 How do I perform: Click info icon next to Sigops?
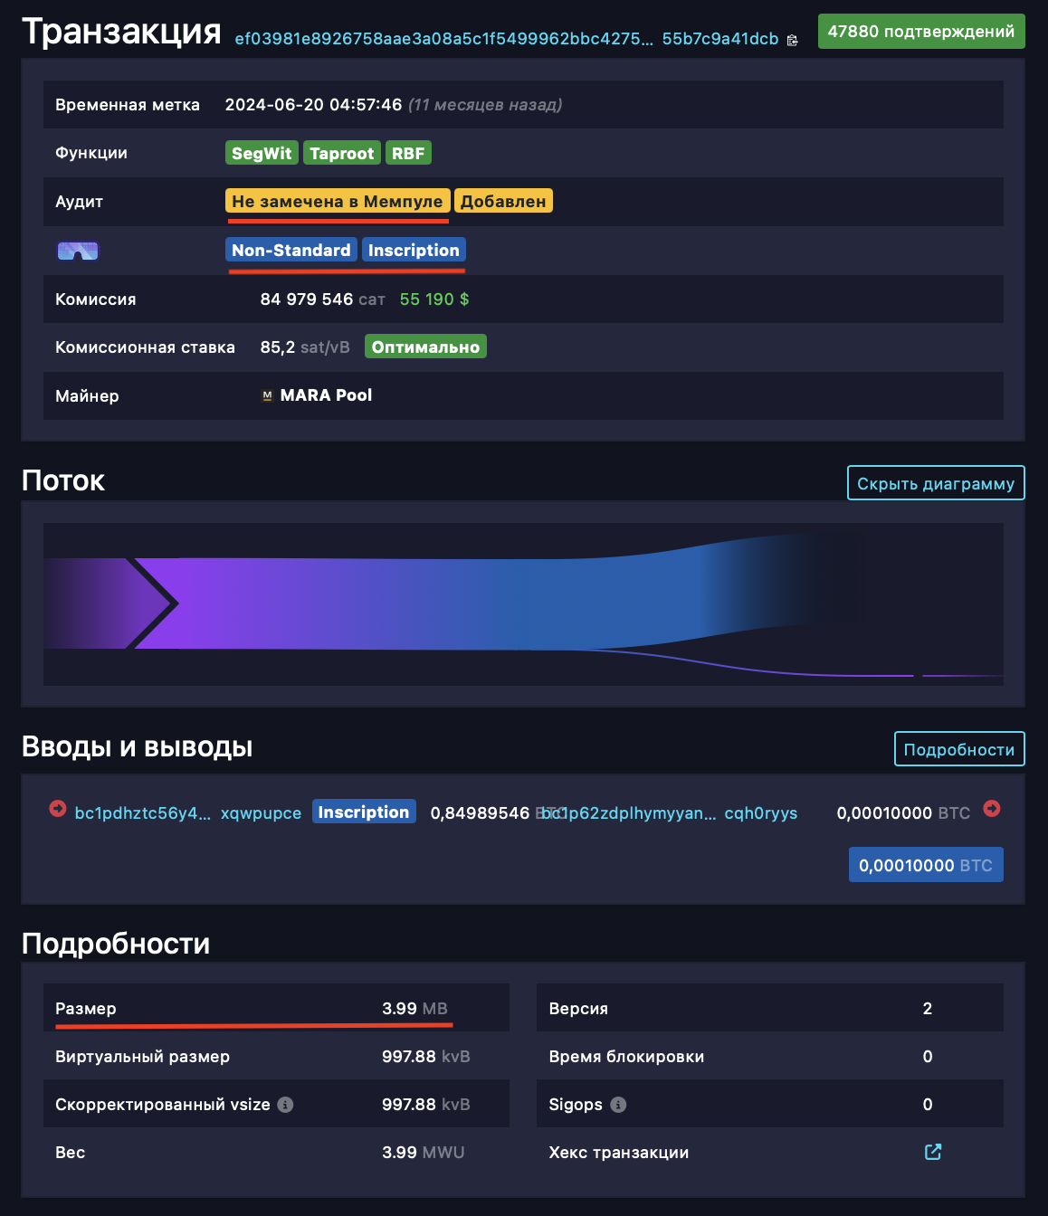618,1105
